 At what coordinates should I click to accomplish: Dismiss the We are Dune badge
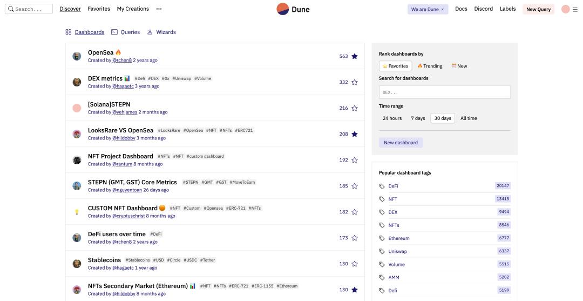(x=443, y=10)
